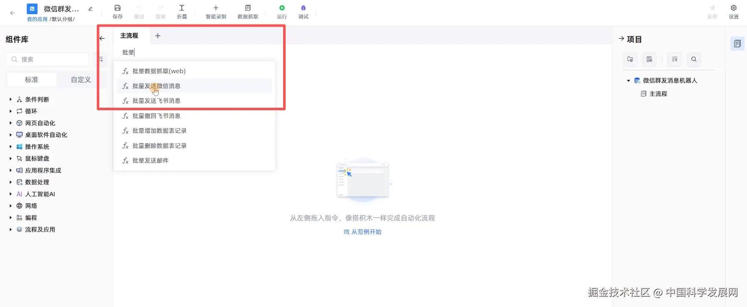Click the 从范例开始 link

[363, 232]
